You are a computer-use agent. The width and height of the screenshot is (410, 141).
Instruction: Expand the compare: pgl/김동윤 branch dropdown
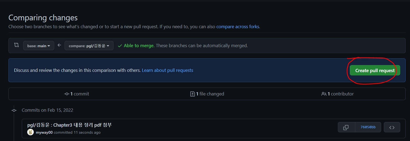pos(89,46)
